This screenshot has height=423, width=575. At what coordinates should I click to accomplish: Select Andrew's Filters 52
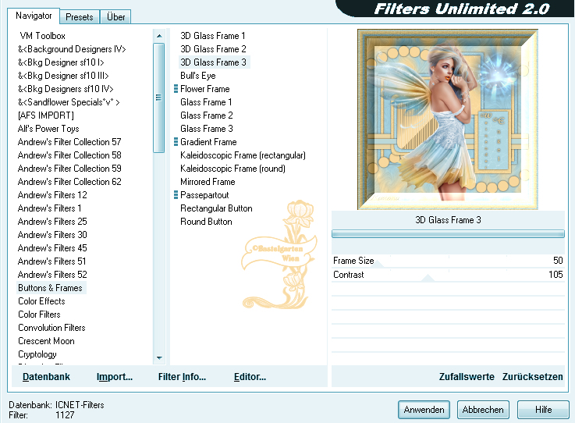[52, 275]
